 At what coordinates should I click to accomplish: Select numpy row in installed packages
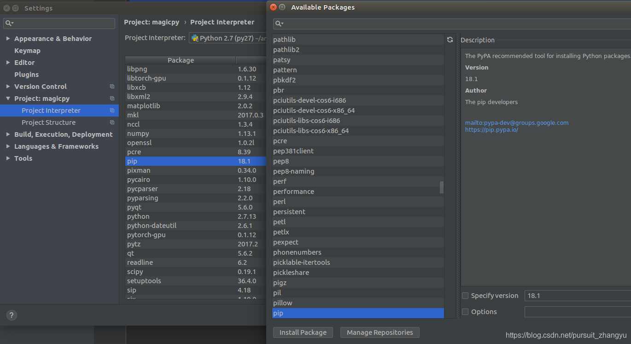click(x=196, y=134)
